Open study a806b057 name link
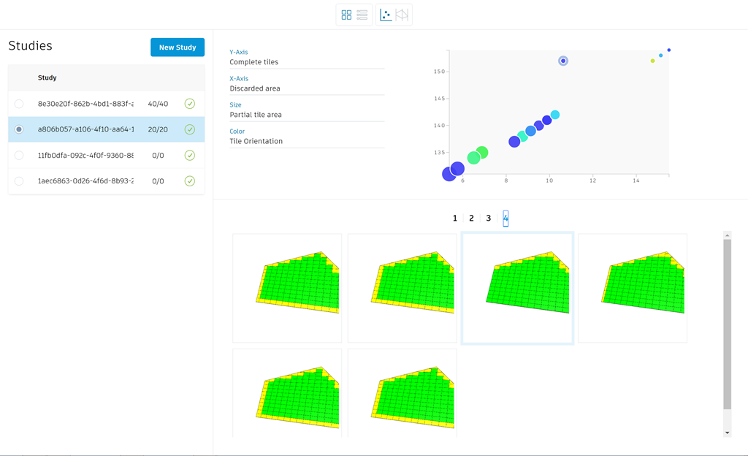 [x=85, y=129]
